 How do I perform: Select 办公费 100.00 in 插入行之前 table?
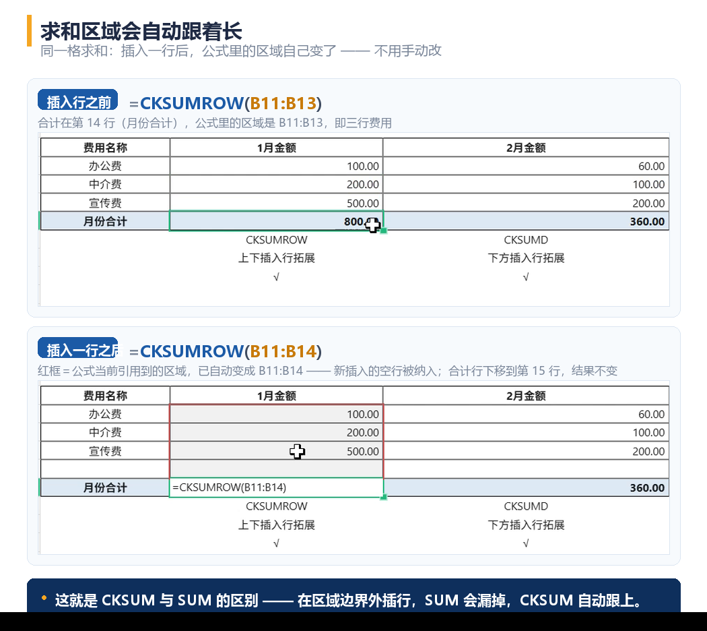(x=276, y=166)
